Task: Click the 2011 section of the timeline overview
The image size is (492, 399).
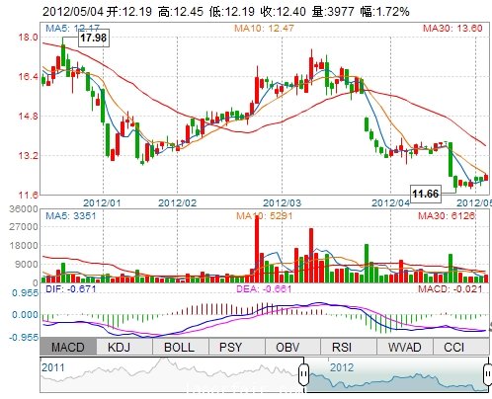Action: (x=170, y=374)
